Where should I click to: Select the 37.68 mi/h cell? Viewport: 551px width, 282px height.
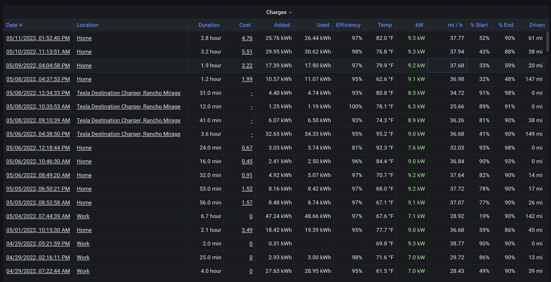(447, 66)
